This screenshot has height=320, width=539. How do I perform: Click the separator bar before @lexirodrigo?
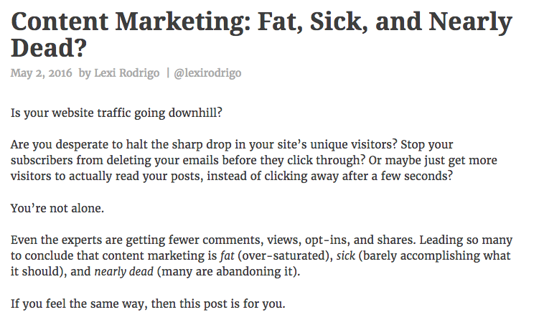coord(168,73)
